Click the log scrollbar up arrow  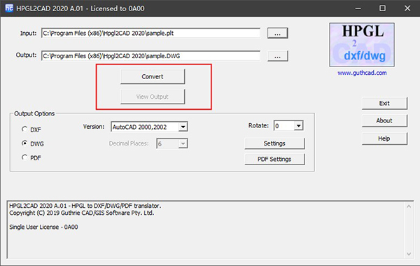point(409,206)
